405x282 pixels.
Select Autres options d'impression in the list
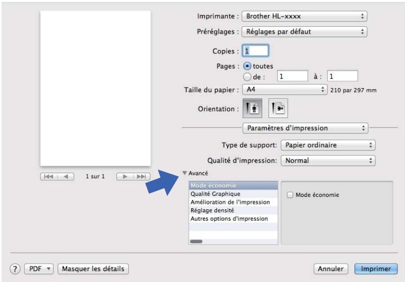point(233,219)
